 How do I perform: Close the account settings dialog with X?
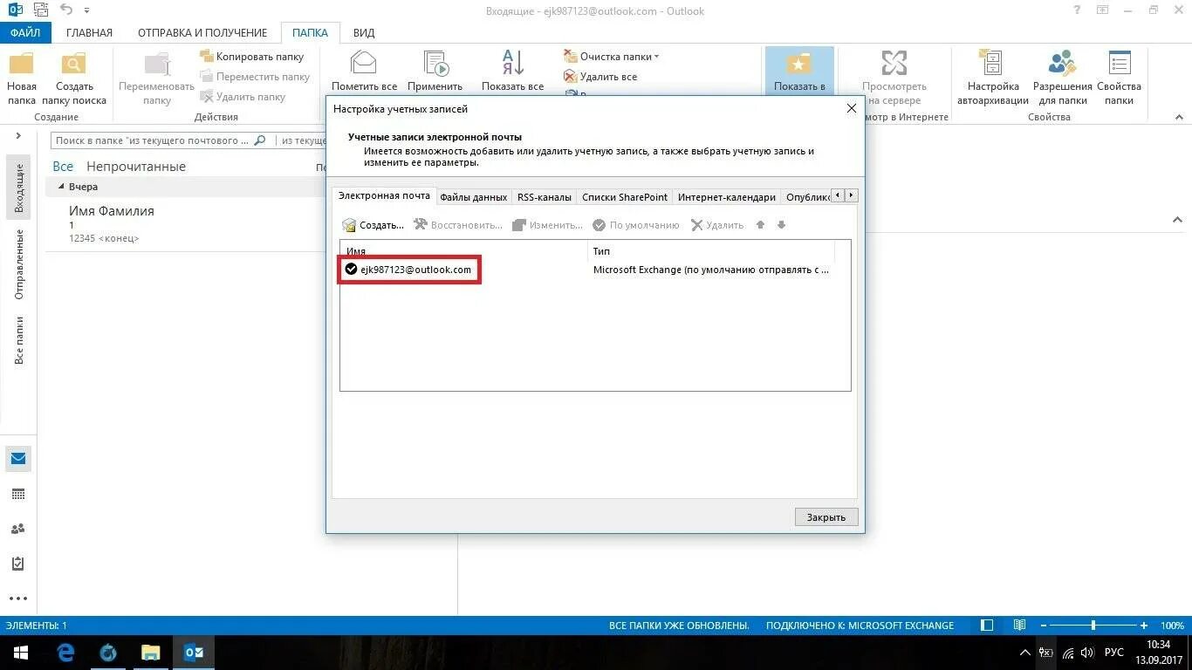[852, 108]
